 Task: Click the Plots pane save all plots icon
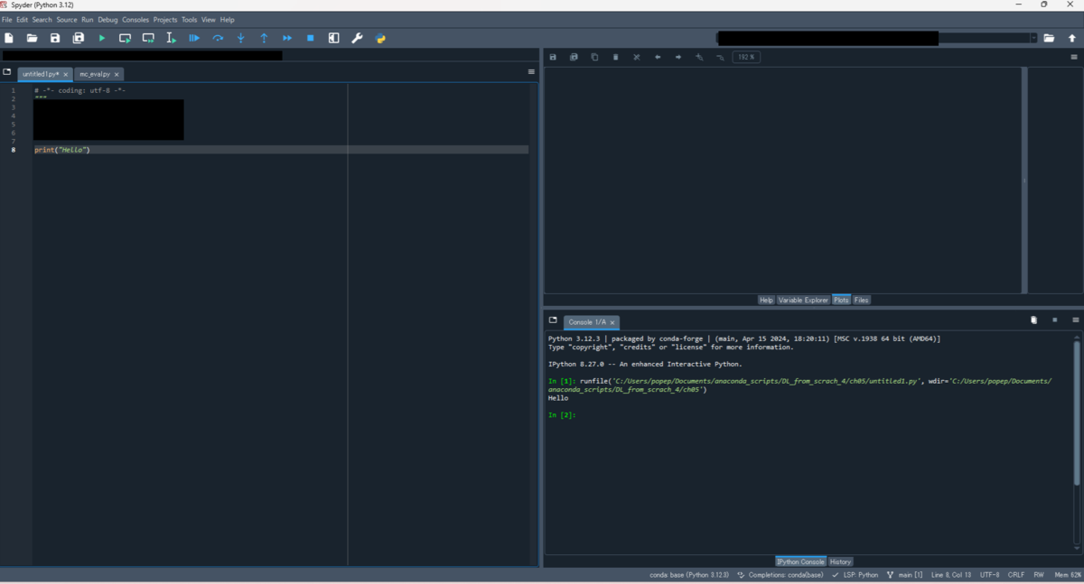point(574,57)
